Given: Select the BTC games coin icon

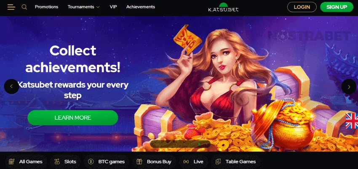Looking at the screenshot, I should tap(91, 162).
